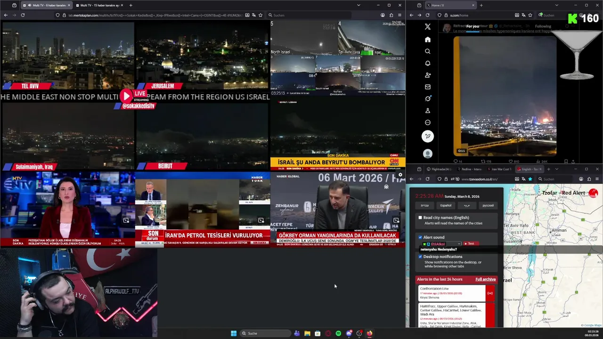The width and height of the screenshot is (603, 339).
Task: Open Windows Start button in taskbar
Action: pyautogui.click(x=234, y=333)
